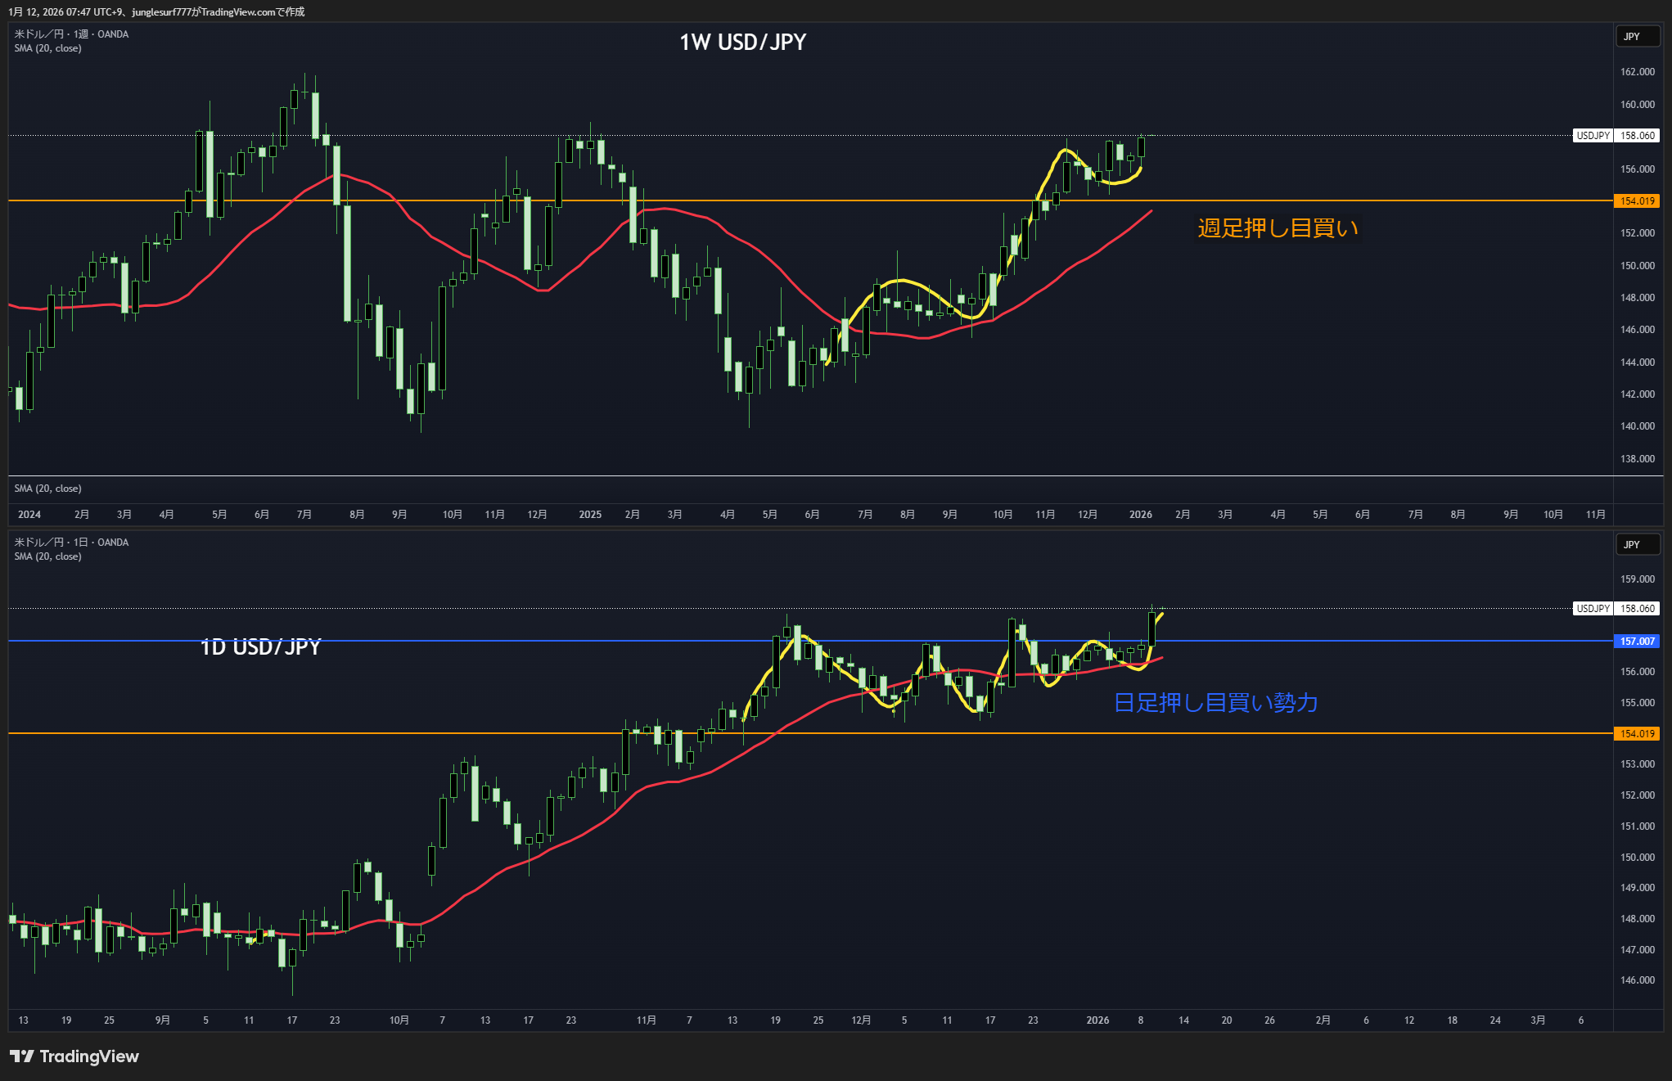Click SMA (20, close) legend on daily chart
The height and width of the screenshot is (1081, 1672).
[47, 556]
